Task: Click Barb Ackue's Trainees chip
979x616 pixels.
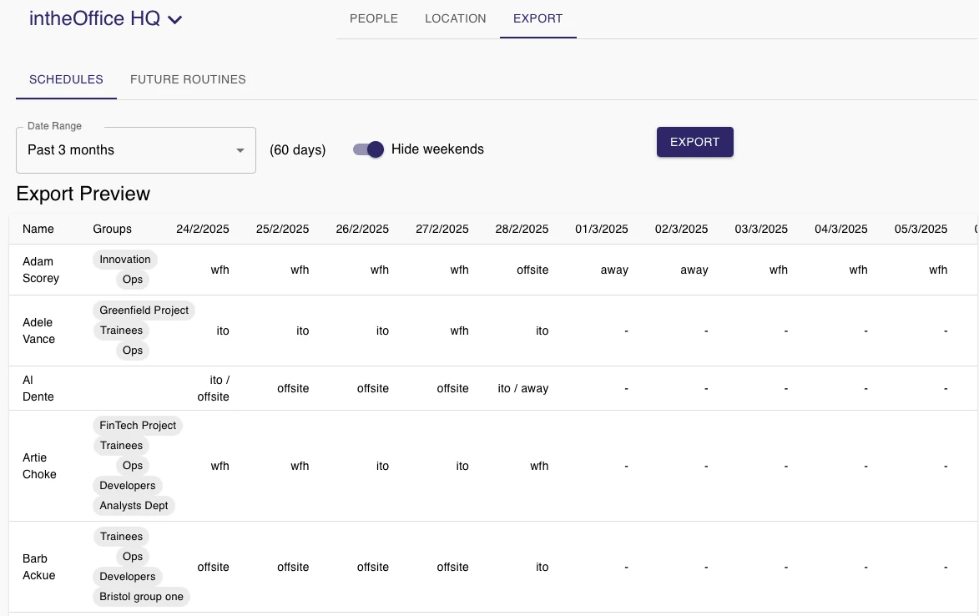Action: [x=121, y=537]
